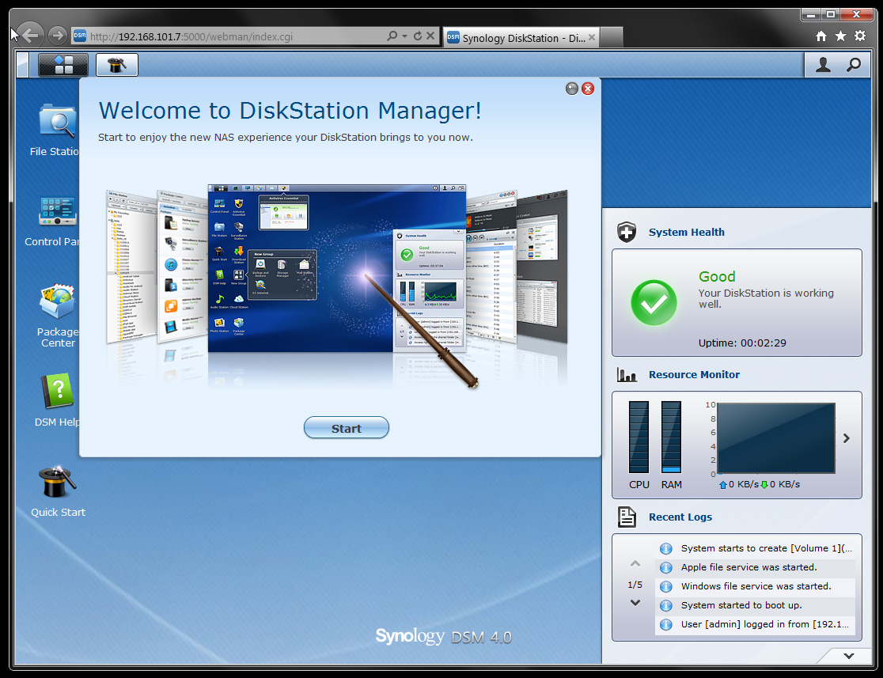Image resolution: width=883 pixels, height=678 pixels.
Task: Open browser favorites star icon
Action: click(841, 36)
